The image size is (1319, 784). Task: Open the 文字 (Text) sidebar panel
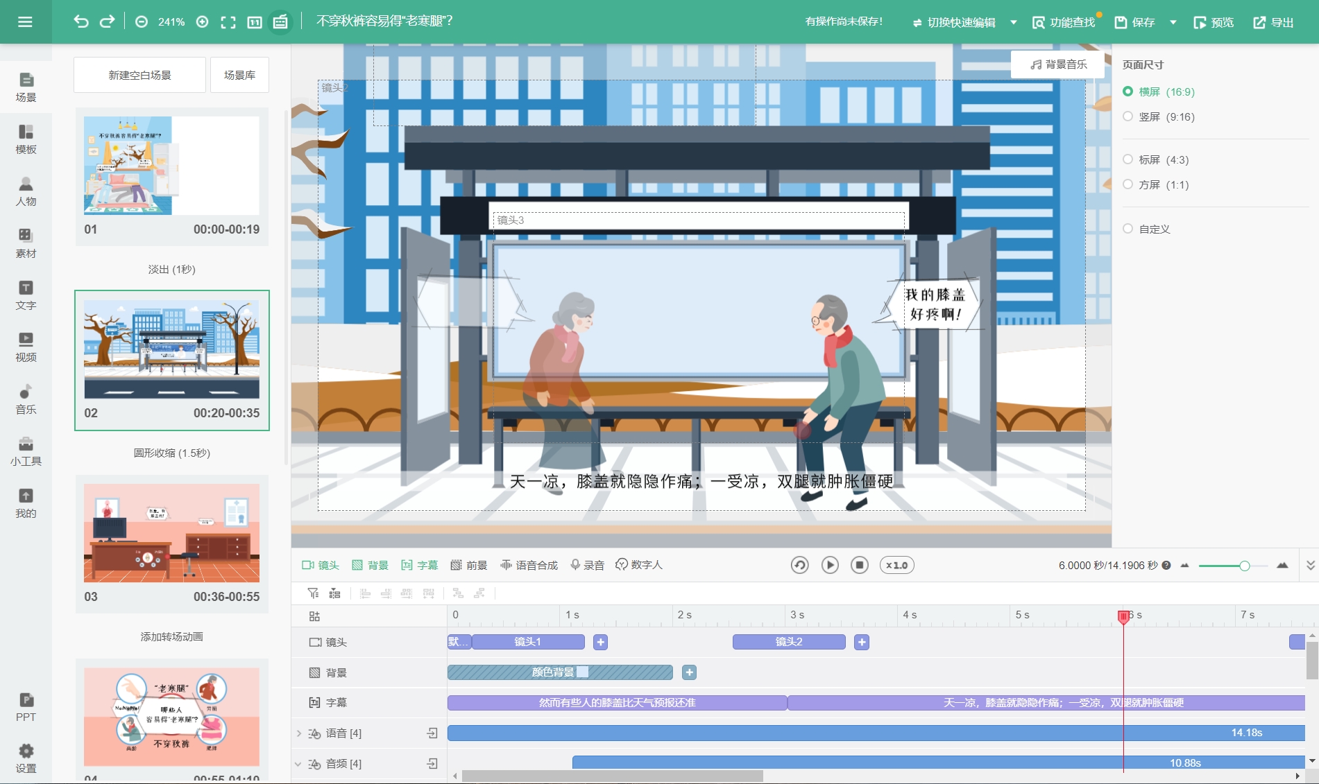[x=26, y=295]
